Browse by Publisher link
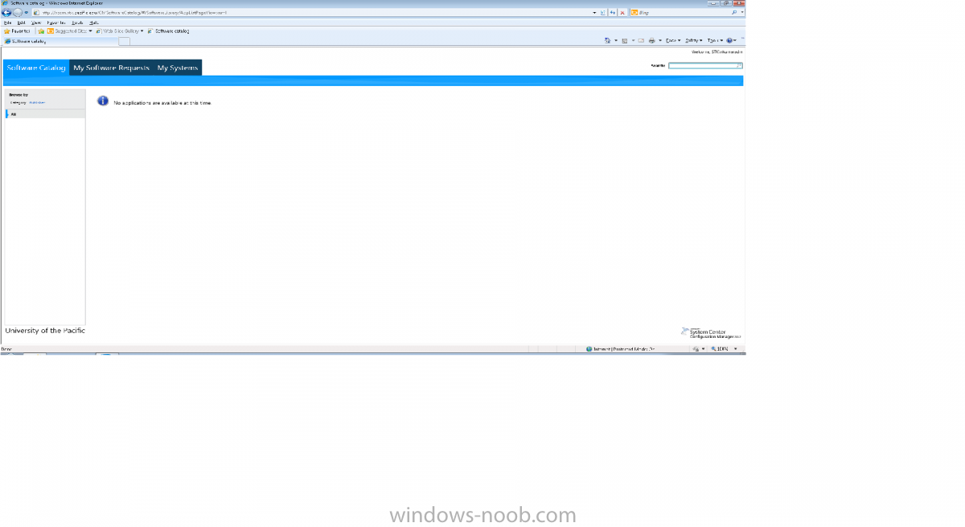Viewport: 965px width, 527px height. pyautogui.click(x=37, y=103)
